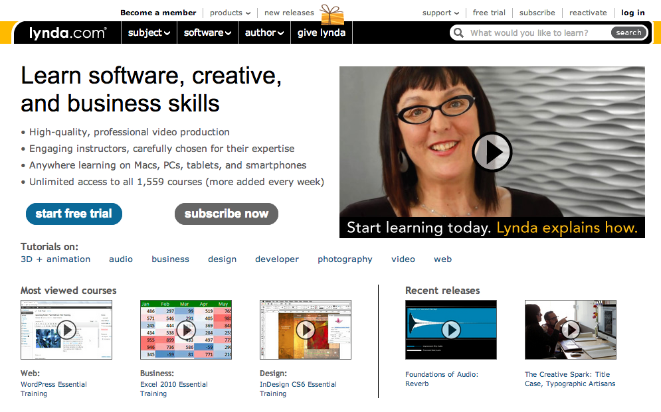Open the new releases link

click(x=289, y=13)
